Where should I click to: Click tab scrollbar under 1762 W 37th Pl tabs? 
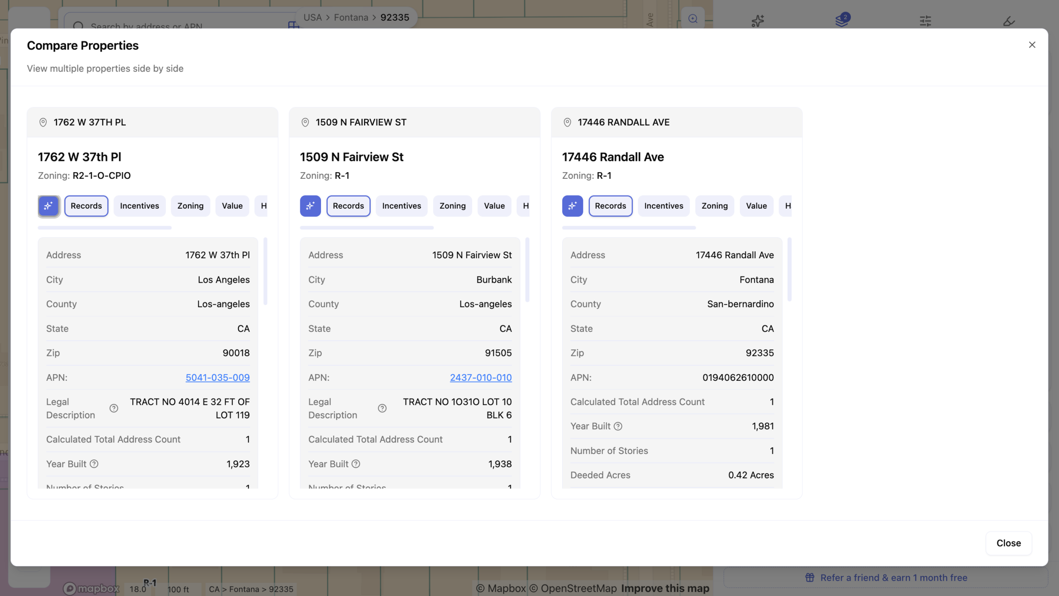pyautogui.click(x=105, y=228)
